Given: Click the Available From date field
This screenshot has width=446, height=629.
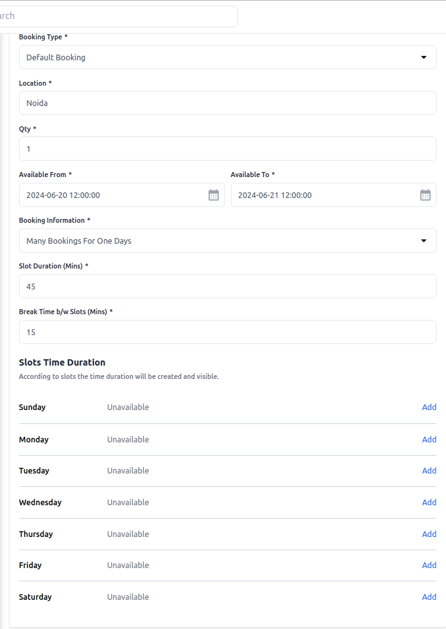Looking at the screenshot, I should pos(114,195).
